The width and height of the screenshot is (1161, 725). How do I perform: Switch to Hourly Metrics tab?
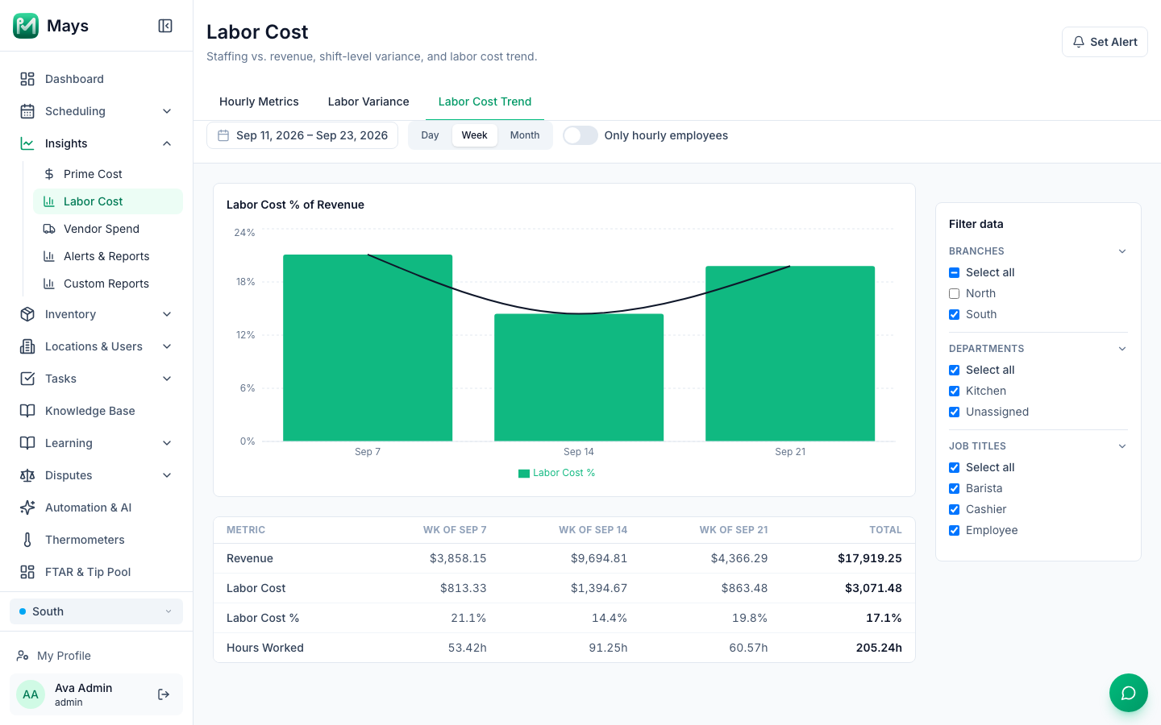pyautogui.click(x=259, y=101)
